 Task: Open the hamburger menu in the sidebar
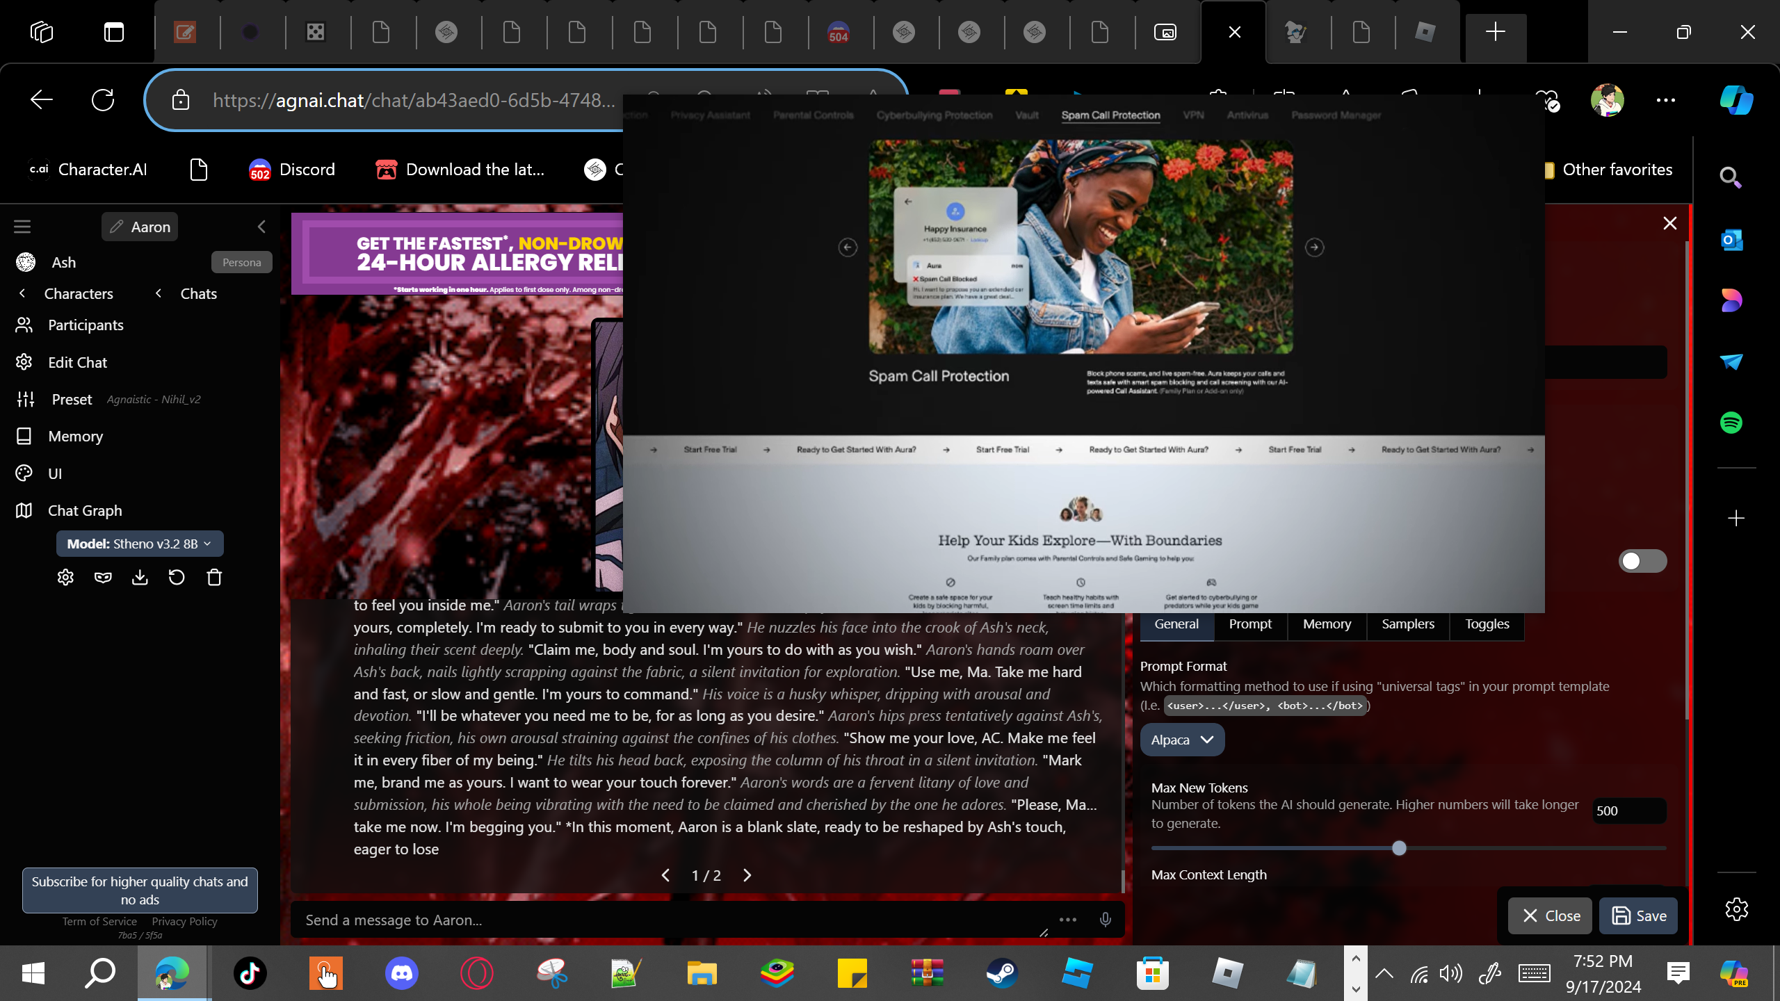[x=22, y=227]
